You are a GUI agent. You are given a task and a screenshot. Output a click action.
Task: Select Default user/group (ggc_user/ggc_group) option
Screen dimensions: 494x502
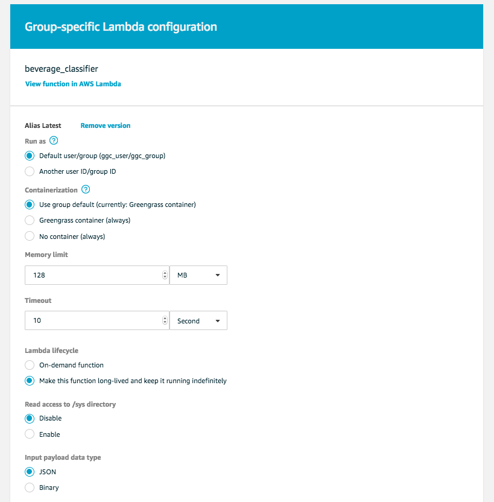[x=30, y=156]
